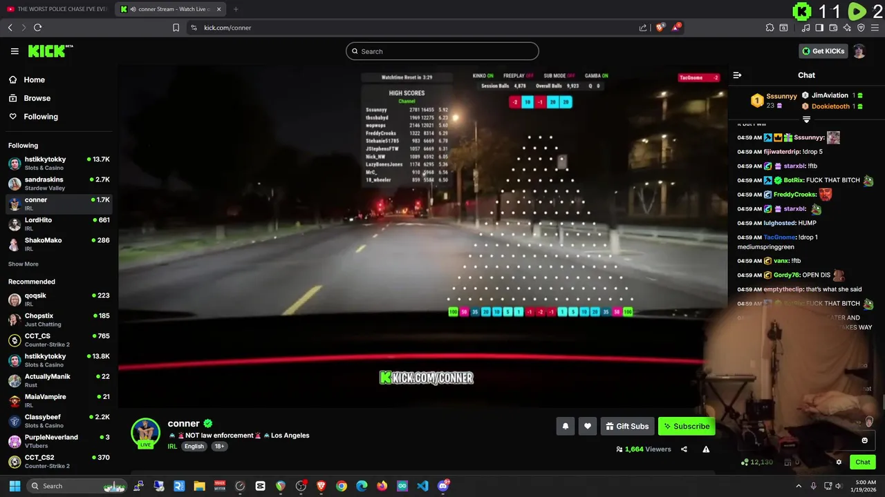Open a new browser tab
The height and width of the screenshot is (497, 885).
click(236, 9)
